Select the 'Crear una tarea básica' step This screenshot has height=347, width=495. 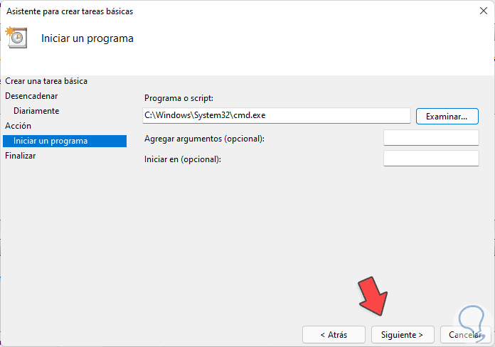pyautogui.click(x=51, y=81)
